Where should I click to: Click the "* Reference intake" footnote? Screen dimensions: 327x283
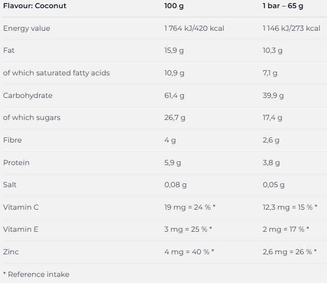(x=36, y=274)
